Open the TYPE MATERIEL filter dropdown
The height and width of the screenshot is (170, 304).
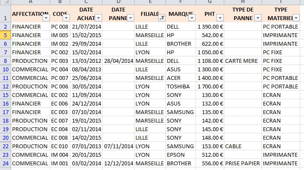[296, 18]
